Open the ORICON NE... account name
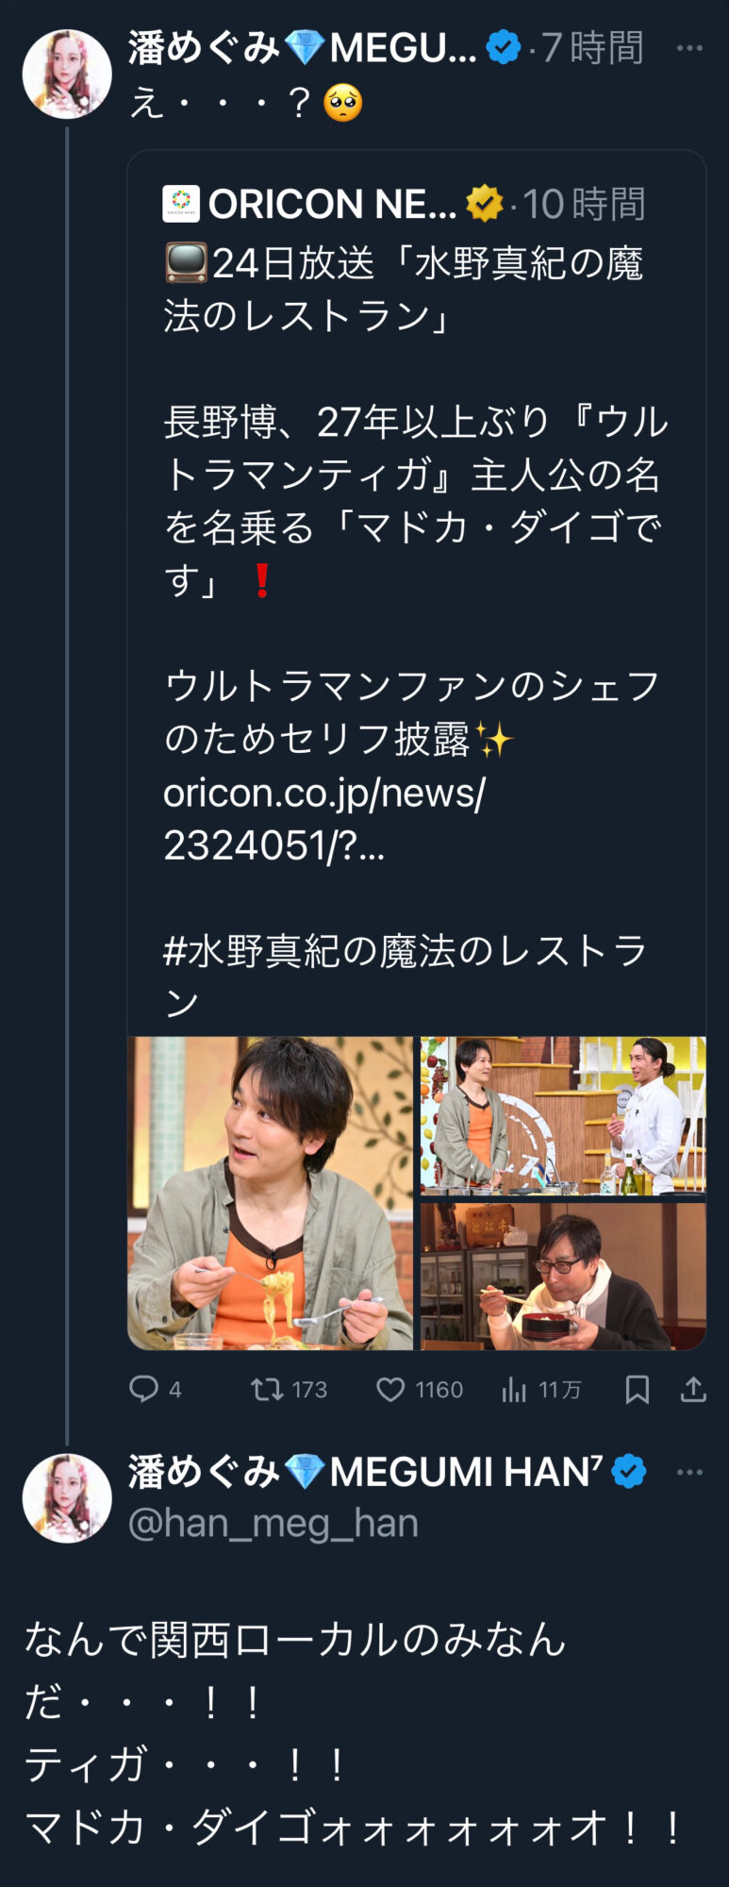The height and width of the screenshot is (1887, 729). pos(332,204)
